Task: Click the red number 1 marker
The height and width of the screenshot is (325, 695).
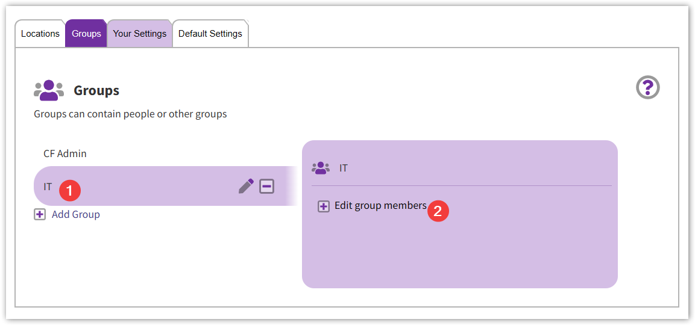Action: click(70, 191)
